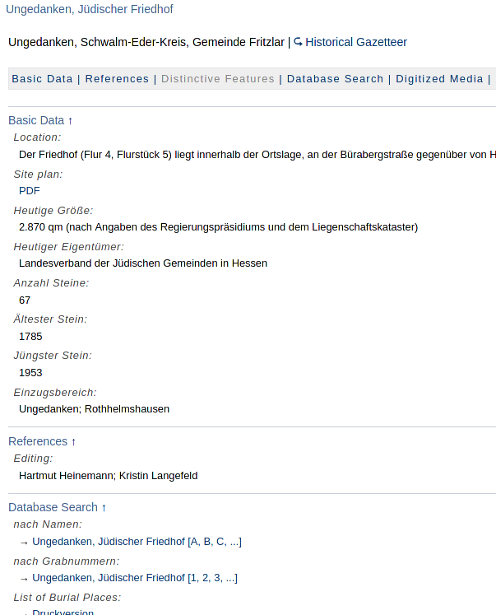Click the Database Search ↑ heading
Viewport: 496px width, 615px height.
tap(58, 507)
